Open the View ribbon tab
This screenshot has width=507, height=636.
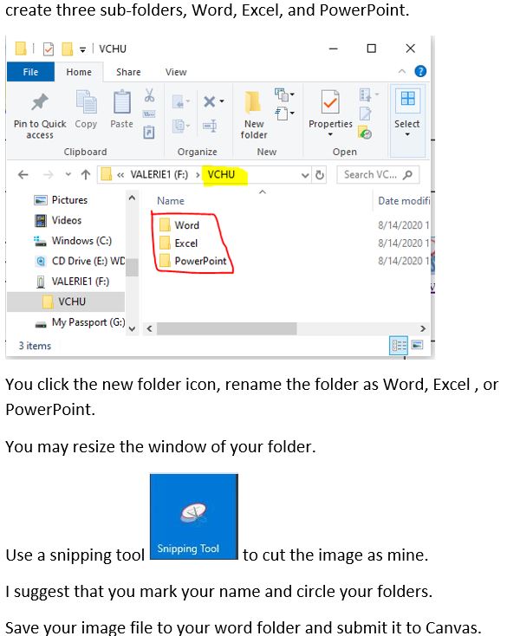pyautogui.click(x=176, y=72)
